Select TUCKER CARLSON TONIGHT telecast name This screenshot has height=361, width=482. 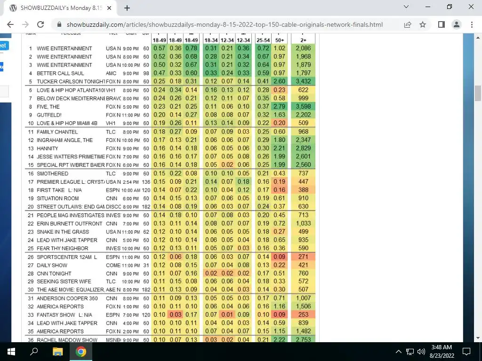pyautogui.click(x=71, y=82)
